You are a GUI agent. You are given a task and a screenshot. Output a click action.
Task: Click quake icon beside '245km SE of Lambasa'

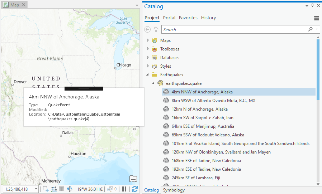coord(166,178)
